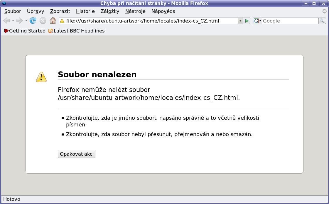
Task: Open the Nástroje menu
Action: pyautogui.click(x=135, y=11)
